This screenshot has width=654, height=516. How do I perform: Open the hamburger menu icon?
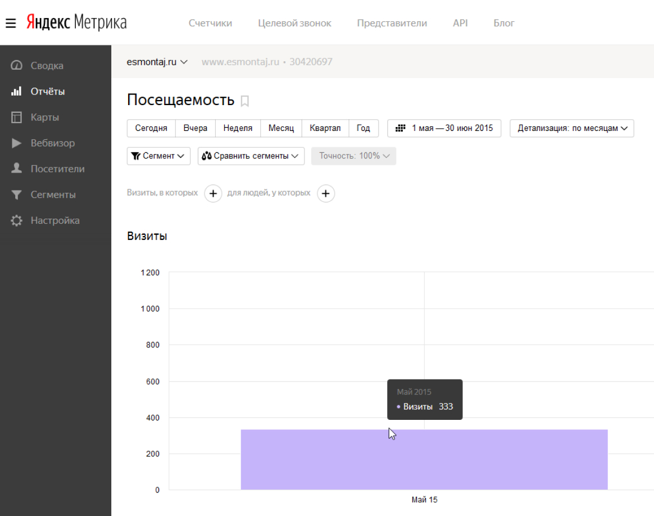(x=11, y=24)
